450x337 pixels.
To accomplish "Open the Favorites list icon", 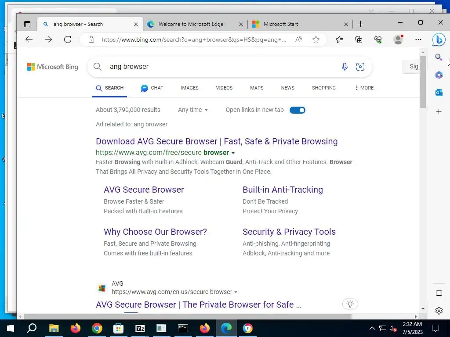I will coord(339,39).
